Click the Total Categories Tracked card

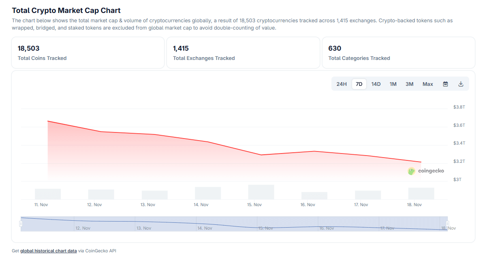(398, 53)
